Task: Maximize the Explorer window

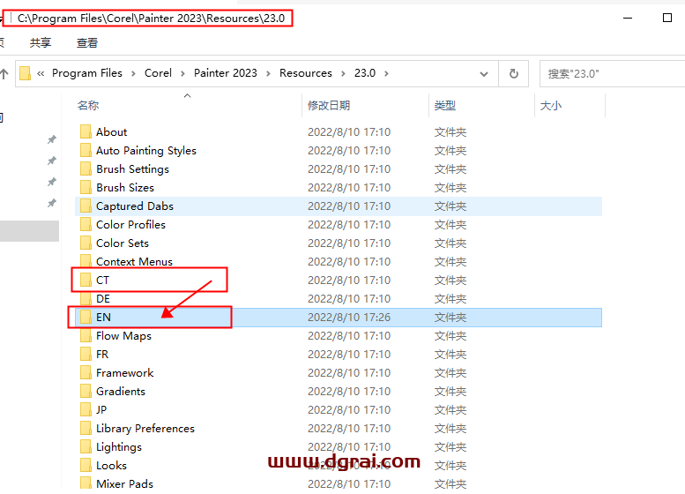Action: pos(667,18)
